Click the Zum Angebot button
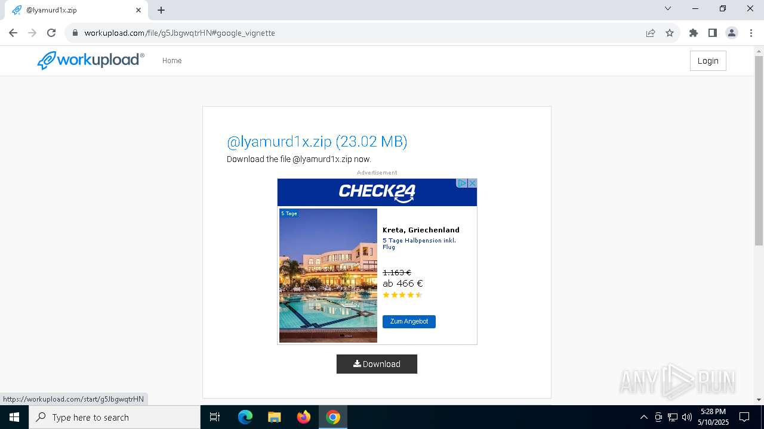The height and width of the screenshot is (429, 764). (x=409, y=322)
